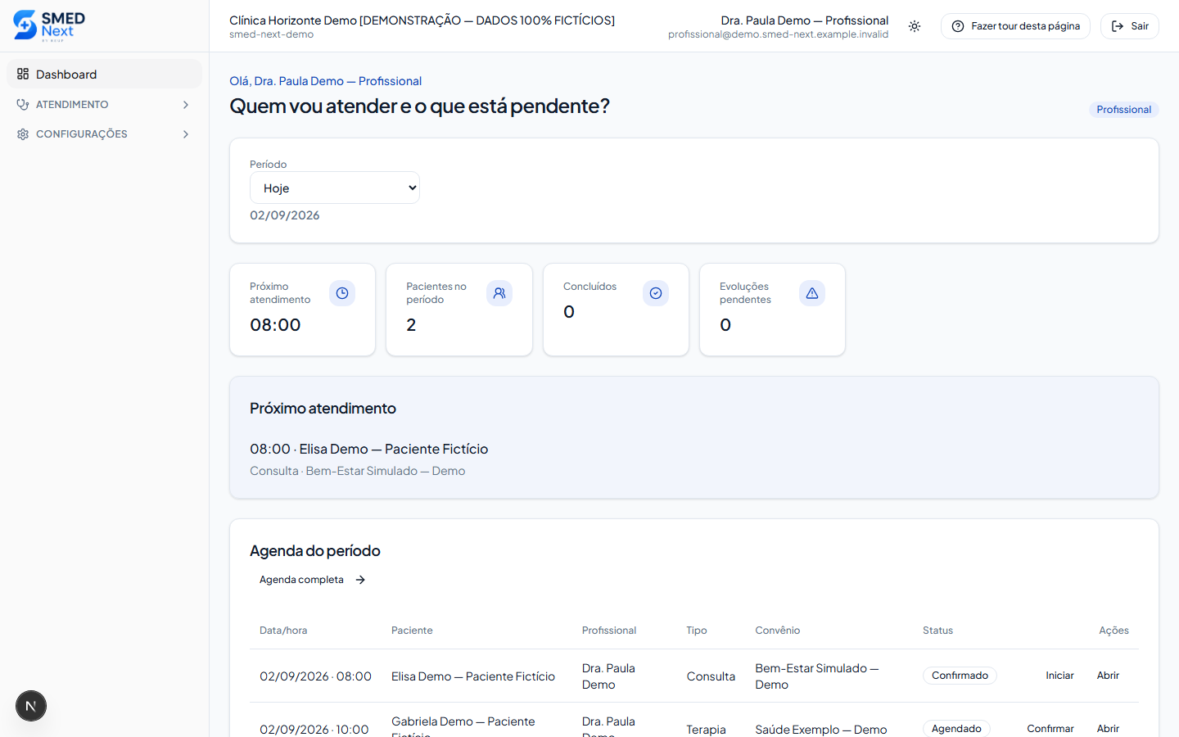Screen dimensions: 1179x737
Task: Click the check circle icon in Concluídos card
Action: [656, 293]
